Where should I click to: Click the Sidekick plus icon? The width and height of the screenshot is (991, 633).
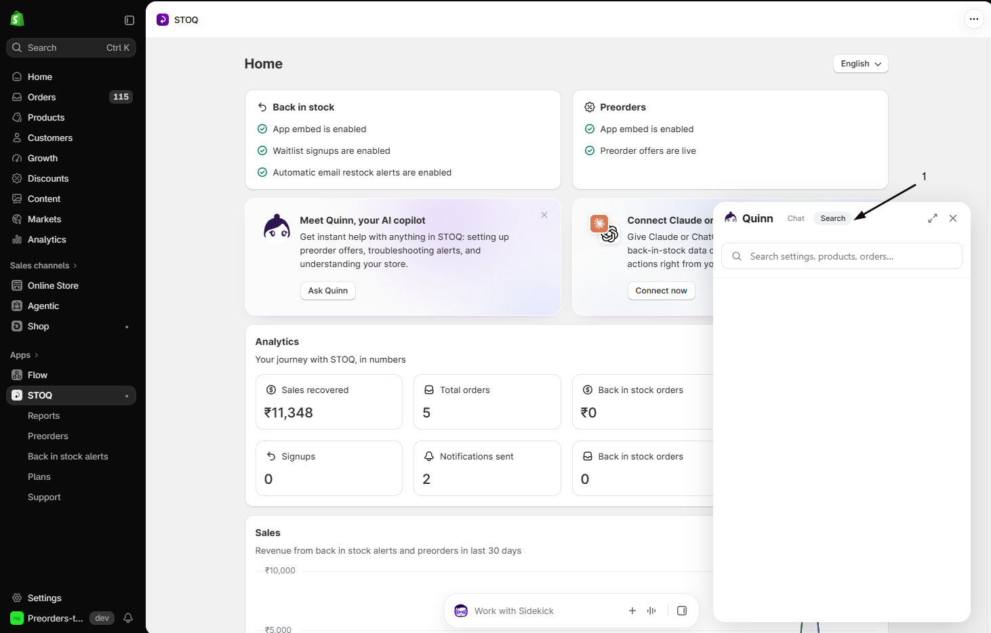(x=632, y=611)
